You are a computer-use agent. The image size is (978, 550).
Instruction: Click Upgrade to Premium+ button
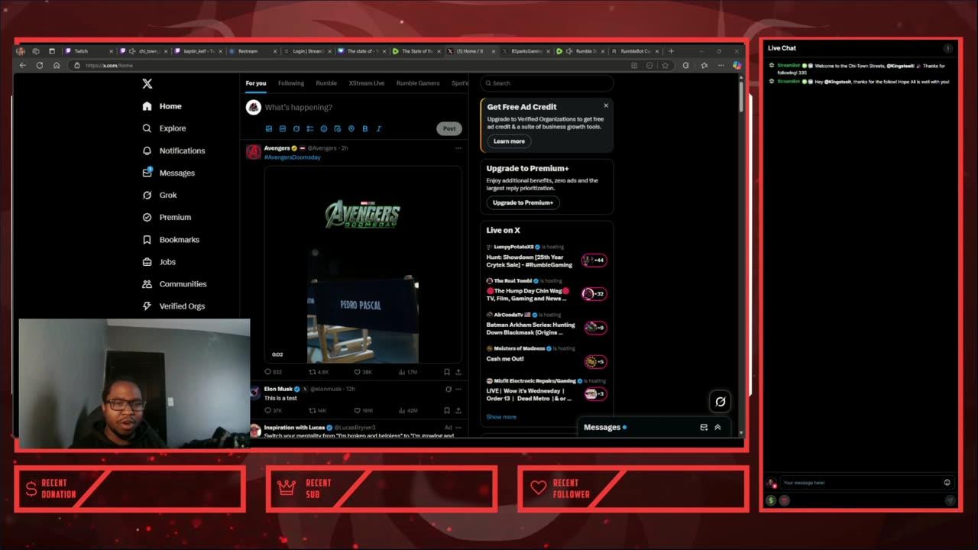point(523,202)
